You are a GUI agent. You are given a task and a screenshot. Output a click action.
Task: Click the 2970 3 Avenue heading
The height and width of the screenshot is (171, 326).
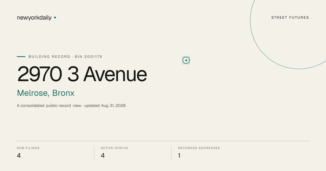click(x=82, y=74)
